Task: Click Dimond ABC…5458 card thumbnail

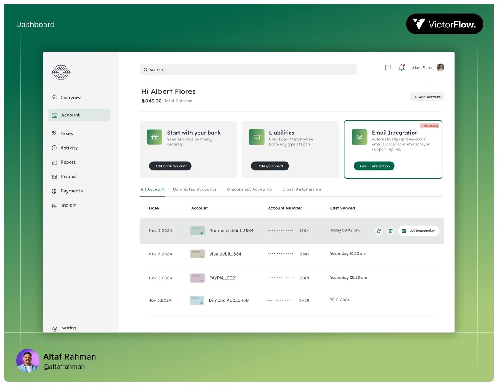Action: 197,300
